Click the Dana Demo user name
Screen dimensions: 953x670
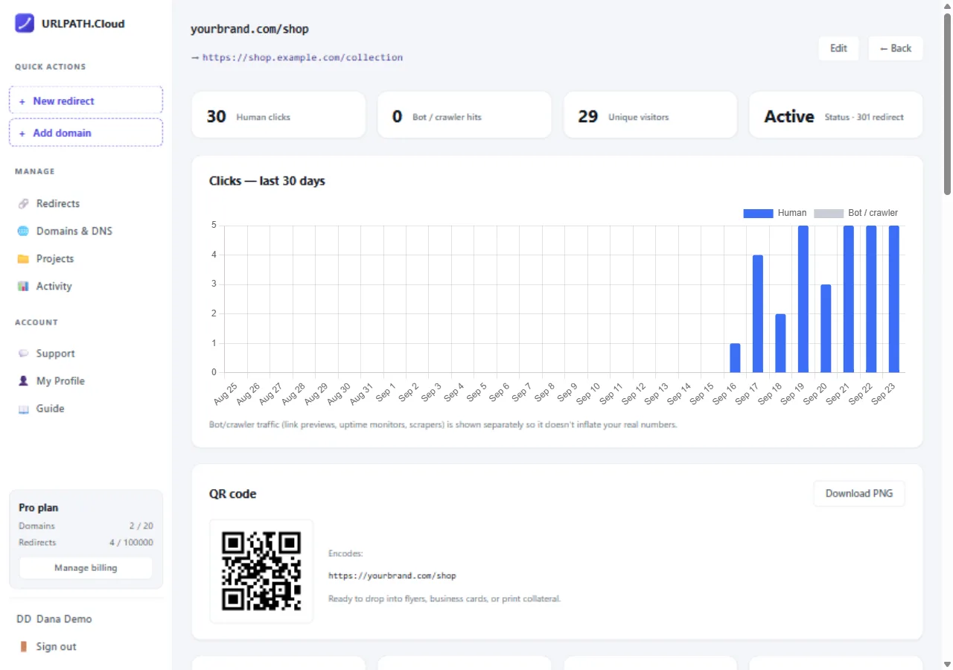point(65,619)
